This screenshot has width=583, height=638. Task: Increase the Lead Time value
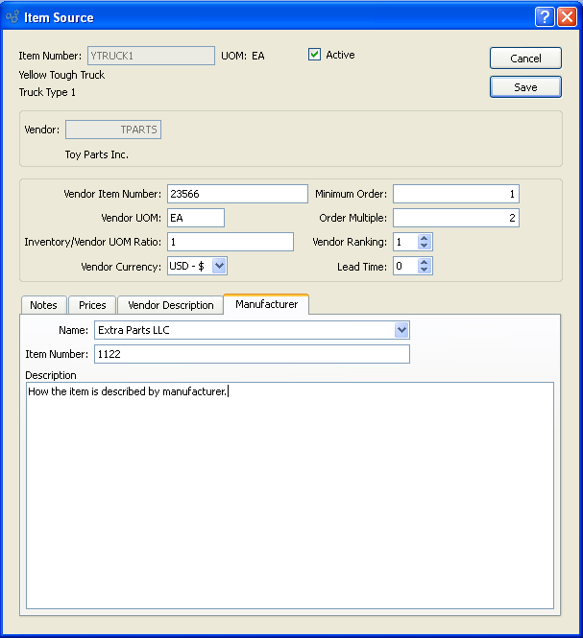[x=425, y=261]
